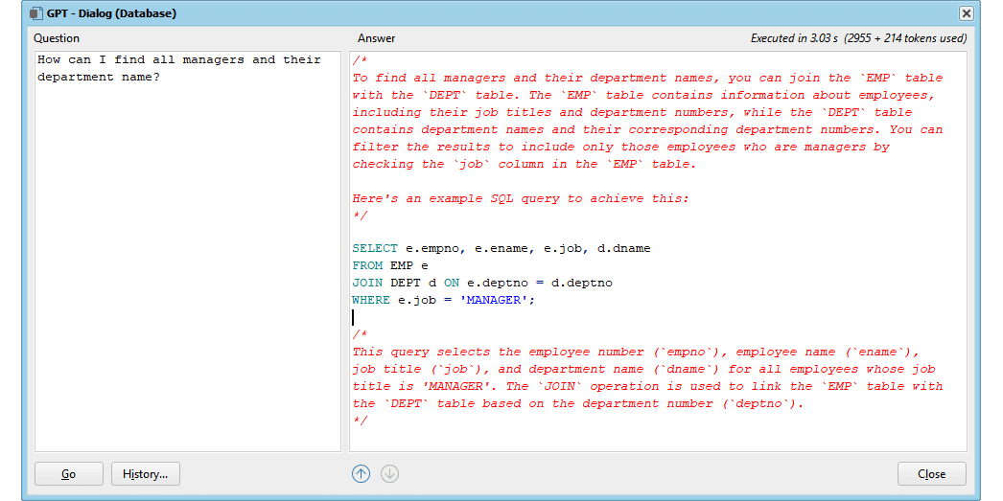This screenshot has height=501, width=1003.
Task: Click the FROM EMP e line
Action: click(x=390, y=265)
